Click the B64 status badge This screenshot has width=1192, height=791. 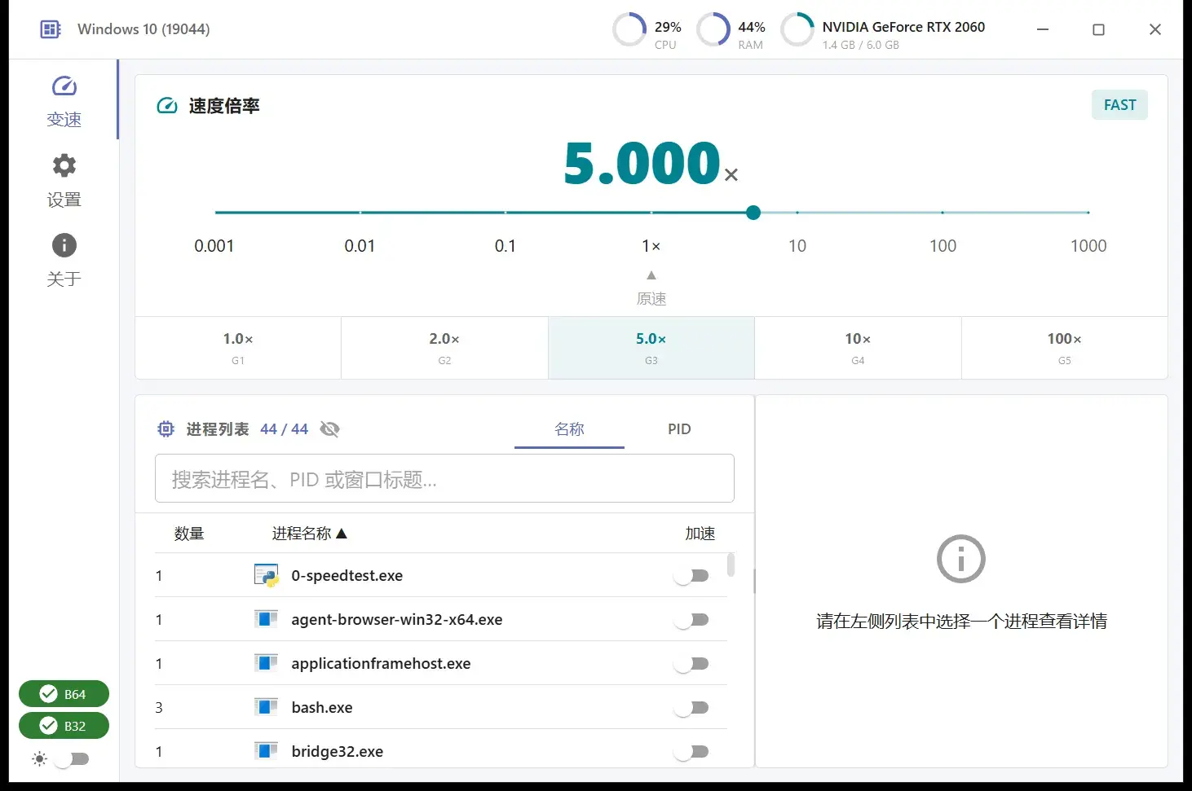point(64,694)
